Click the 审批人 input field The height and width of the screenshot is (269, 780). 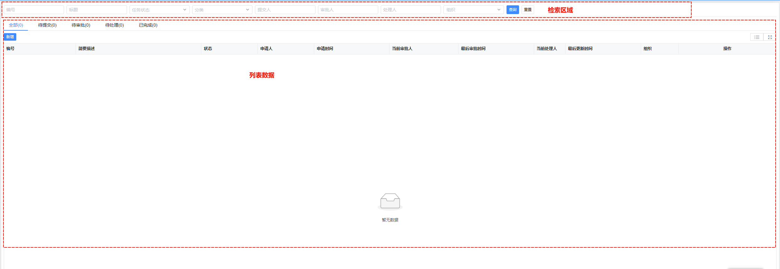pos(348,10)
